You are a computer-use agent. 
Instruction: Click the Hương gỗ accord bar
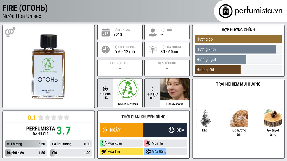coord(238,39)
